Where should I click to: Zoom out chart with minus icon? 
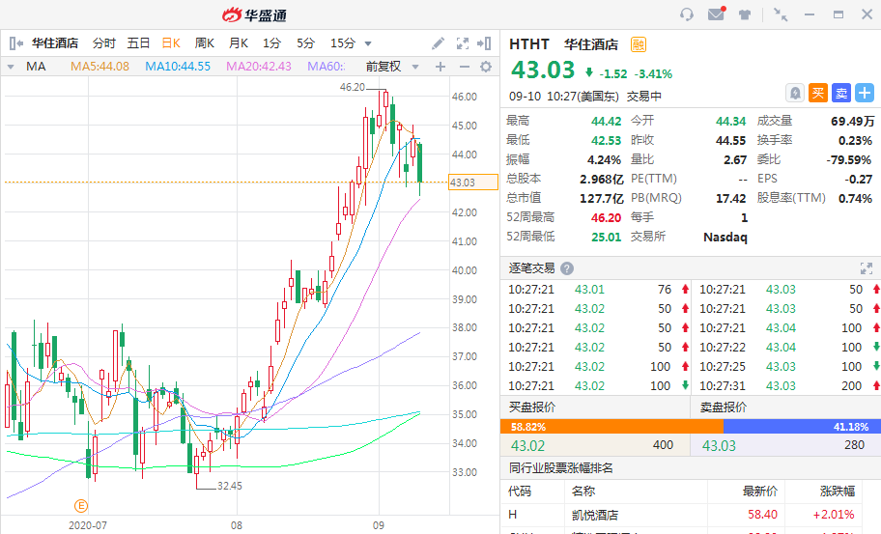pyautogui.click(x=464, y=67)
